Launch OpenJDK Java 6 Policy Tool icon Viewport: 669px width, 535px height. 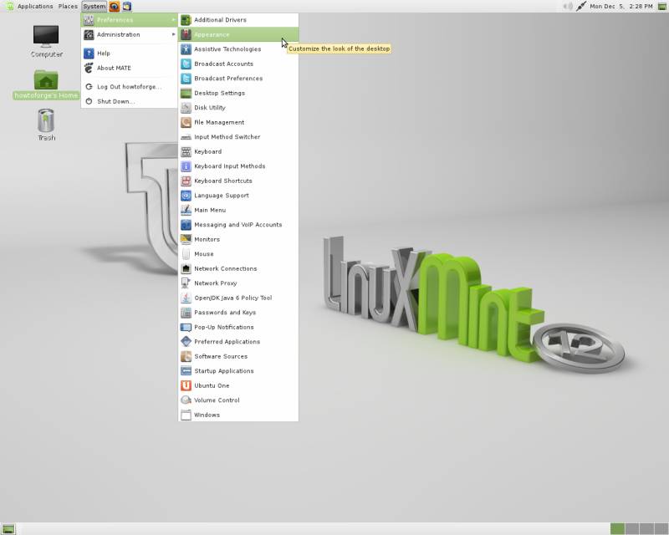(186, 298)
